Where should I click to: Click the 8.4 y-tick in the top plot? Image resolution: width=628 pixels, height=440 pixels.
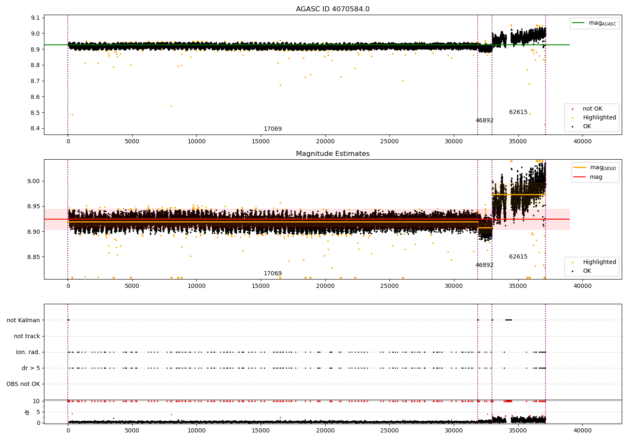36,129
